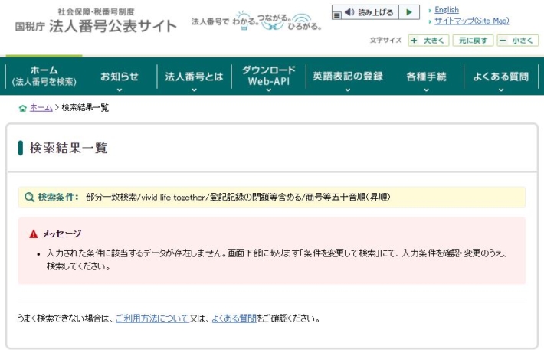Follow the ホーム breadcrumb link
The width and height of the screenshot is (544, 356).
pos(41,107)
